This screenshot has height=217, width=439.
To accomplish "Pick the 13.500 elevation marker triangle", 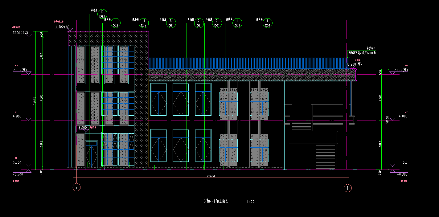I will pyautogui.click(x=28, y=36).
